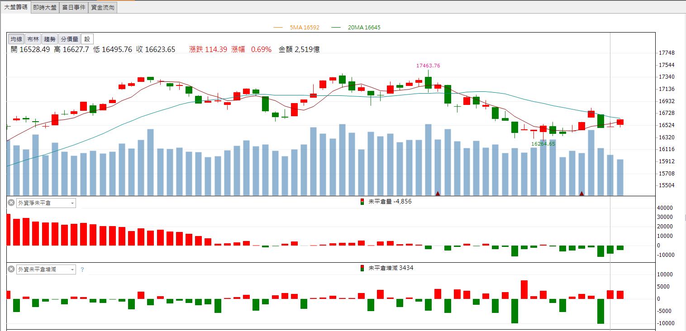The width and height of the screenshot is (686, 331).
Task: Open chart settings with the 設 button
Action: (87, 39)
